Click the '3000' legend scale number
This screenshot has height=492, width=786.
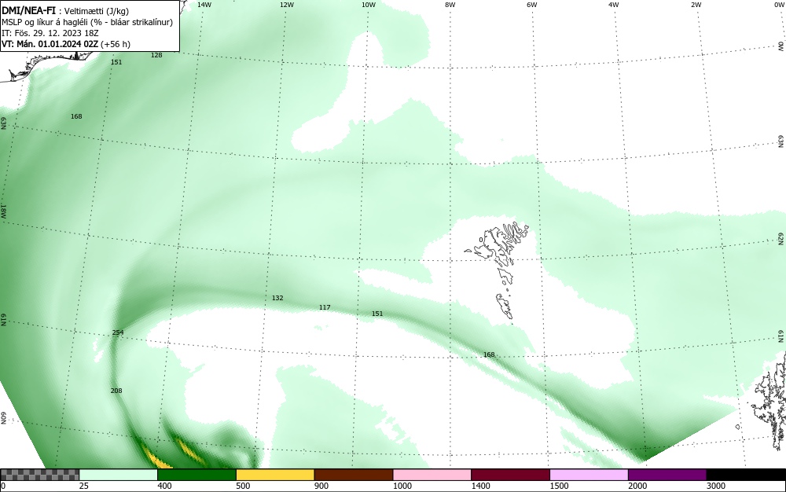(716, 486)
